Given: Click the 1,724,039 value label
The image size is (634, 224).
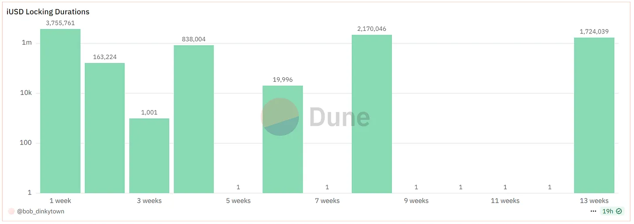Looking at the screenshot, I should click(x=594, y=32).
